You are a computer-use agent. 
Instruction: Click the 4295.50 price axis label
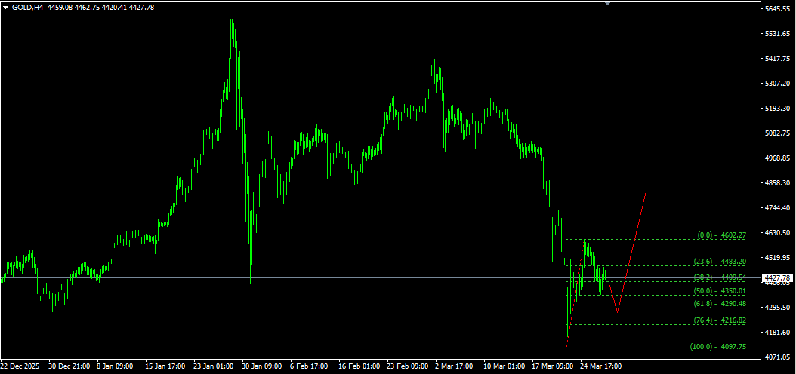pos(778,308)
